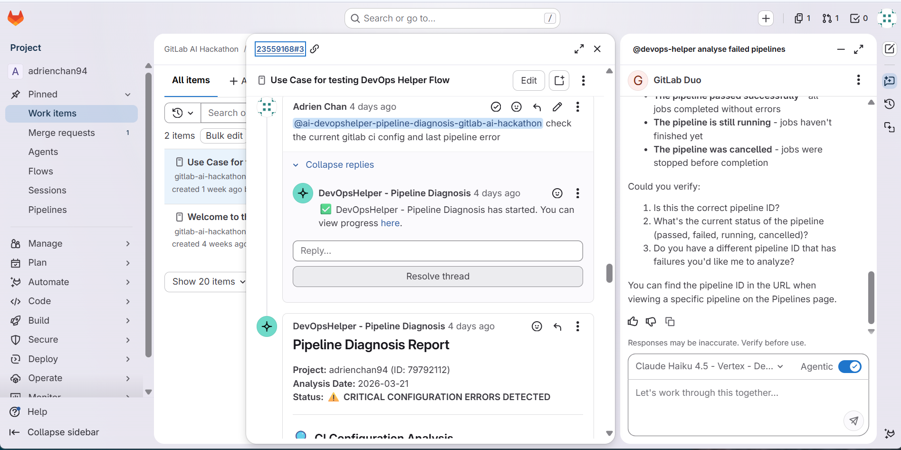Expand the Manage sidebar menu
The height and width of the screenshot is (450, 901).
point(71,244)
